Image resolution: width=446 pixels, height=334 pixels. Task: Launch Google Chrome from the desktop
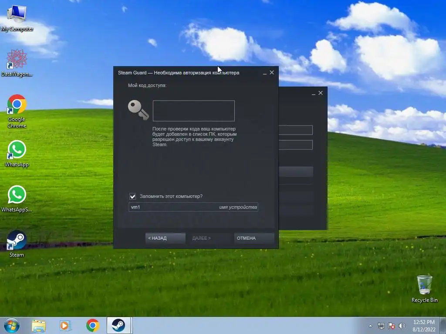pos(17,111)
